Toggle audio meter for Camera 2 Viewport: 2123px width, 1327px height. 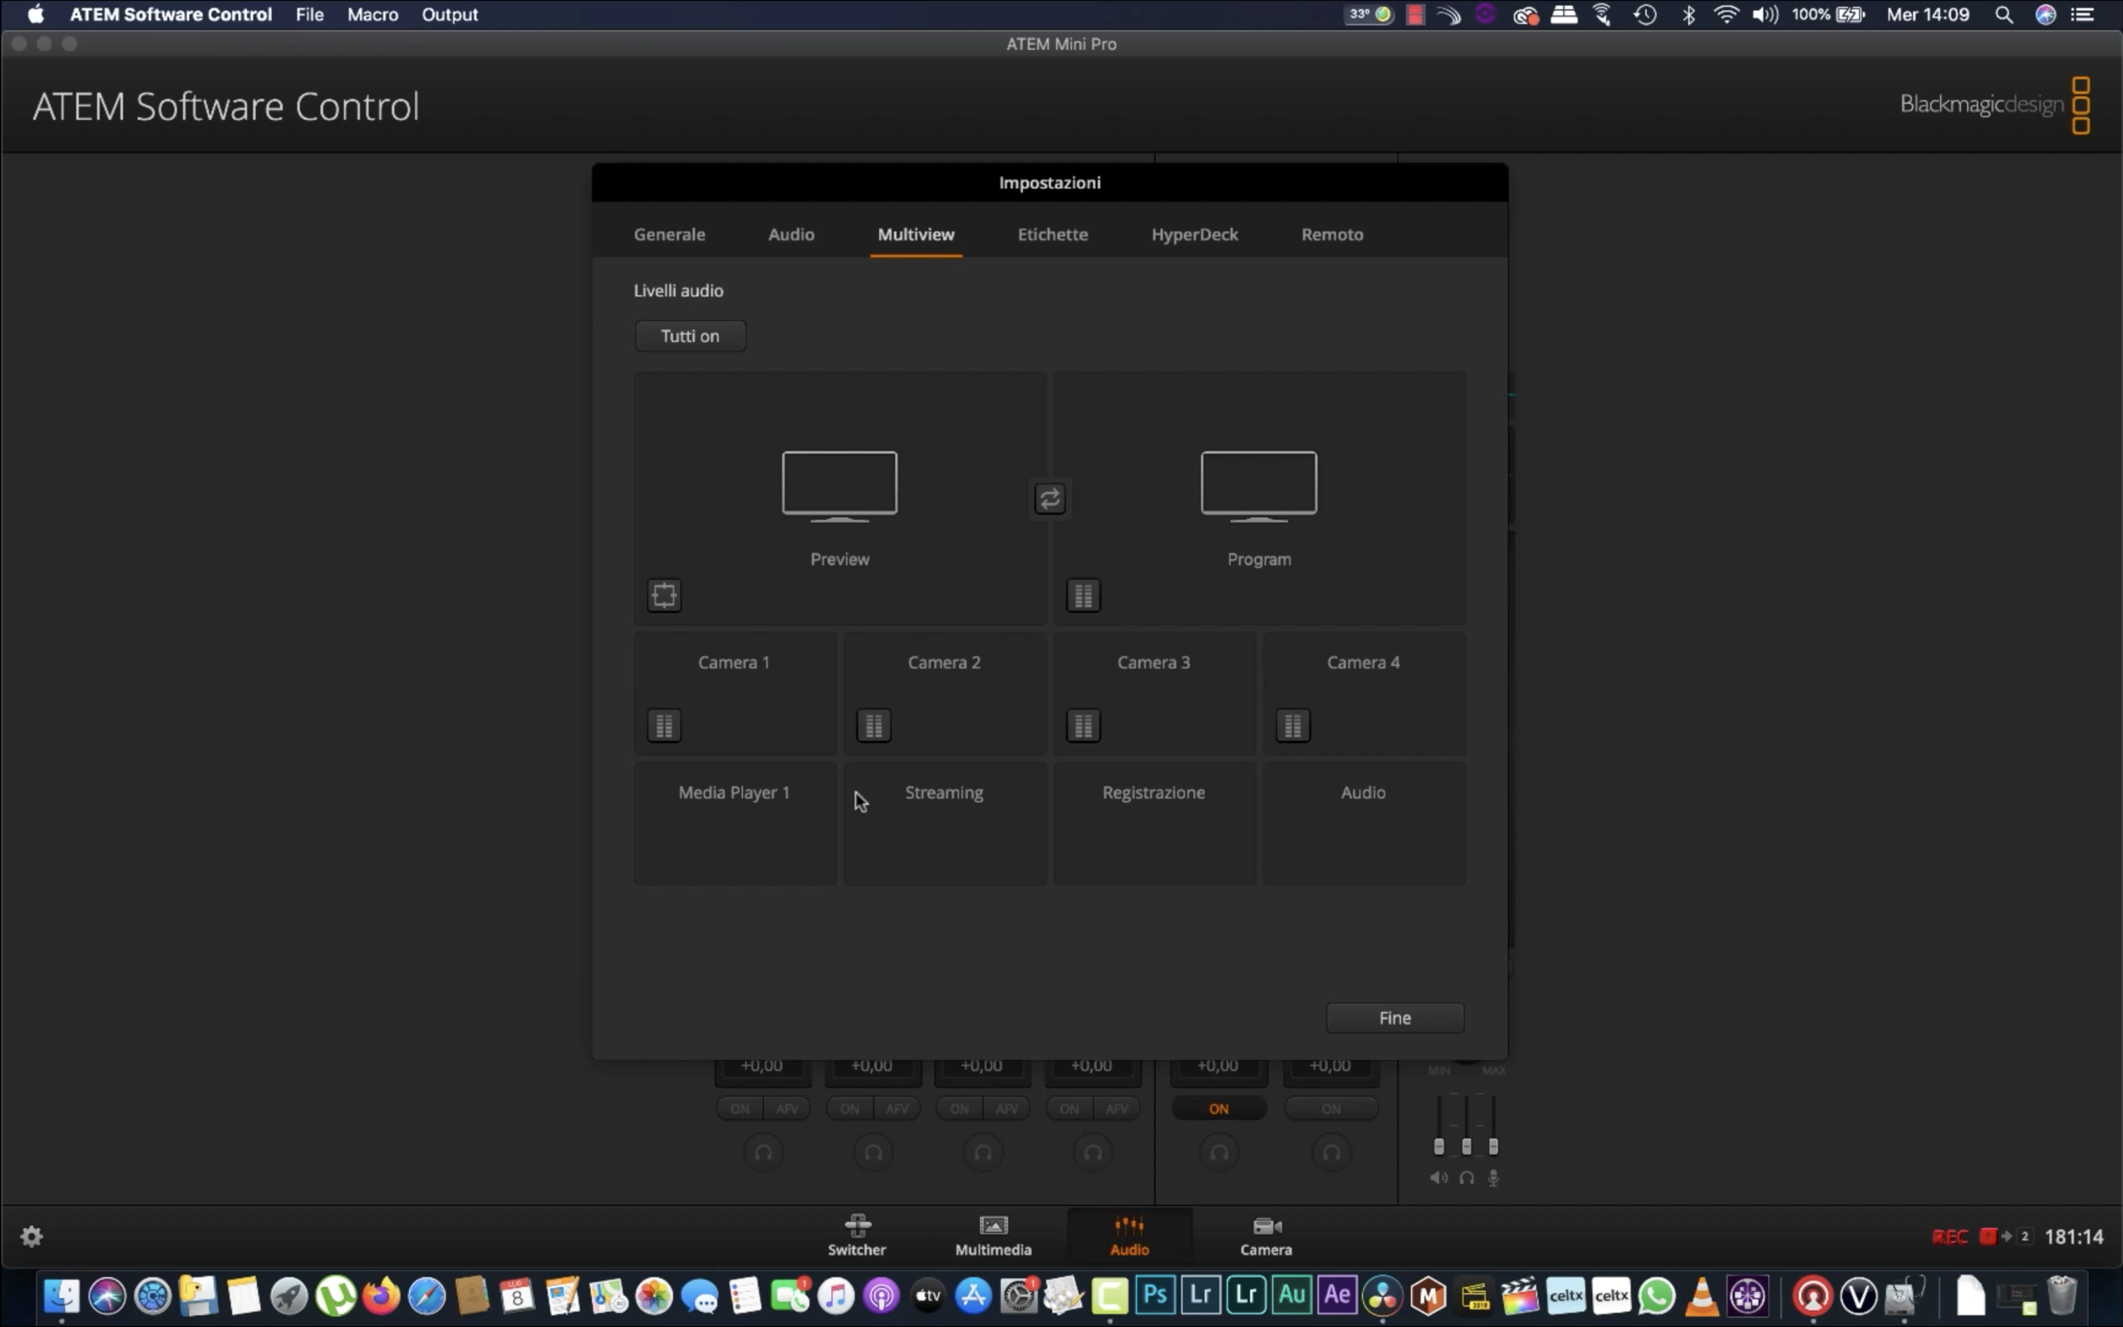click(x=874, y=725)
